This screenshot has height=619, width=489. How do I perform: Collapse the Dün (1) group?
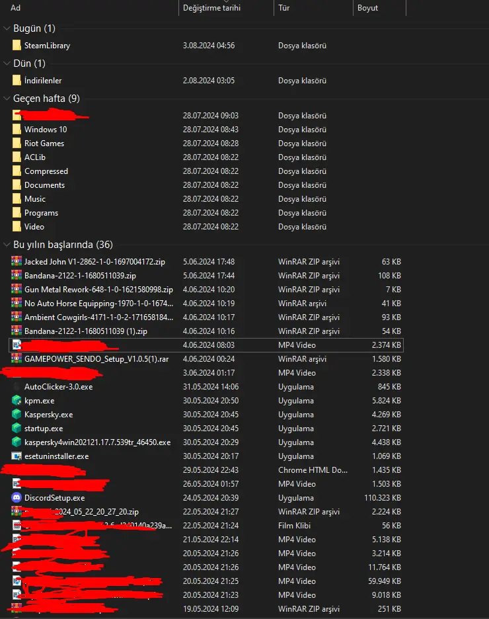pos(7,63)
